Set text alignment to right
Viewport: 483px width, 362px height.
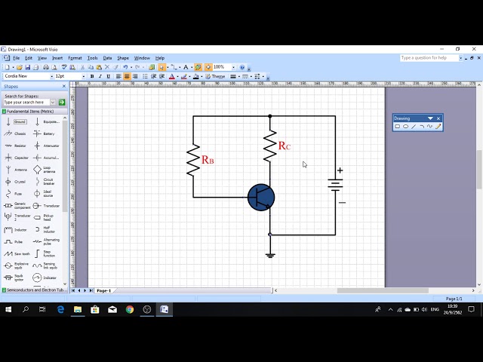tap(135, 76)
